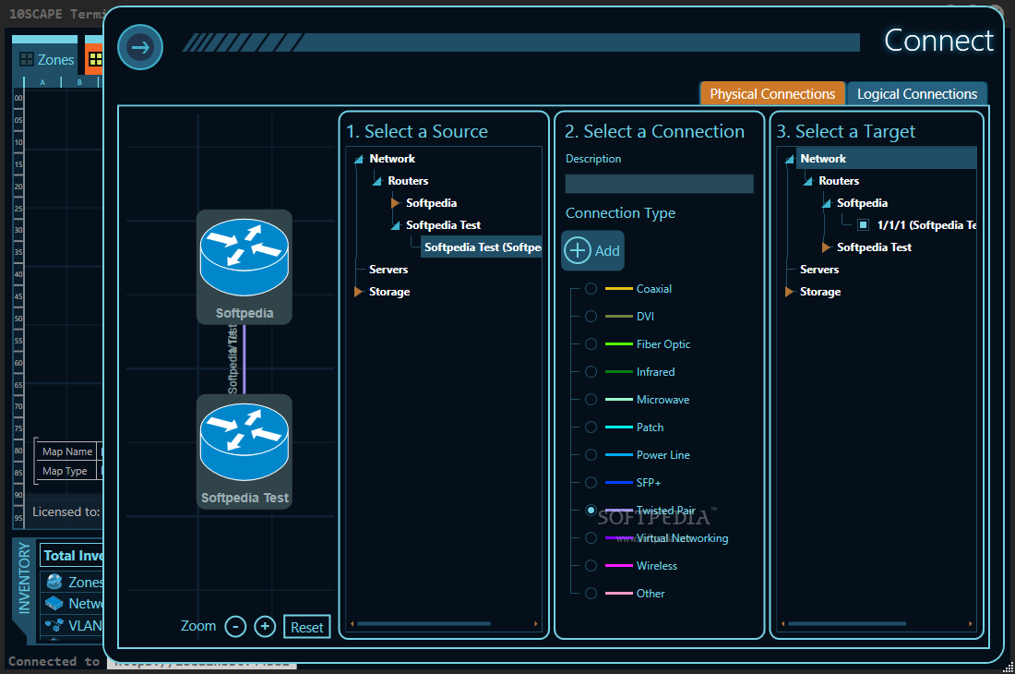Open the vertical INVENTORY tab

pyautogui.click(x=25, y=578)
